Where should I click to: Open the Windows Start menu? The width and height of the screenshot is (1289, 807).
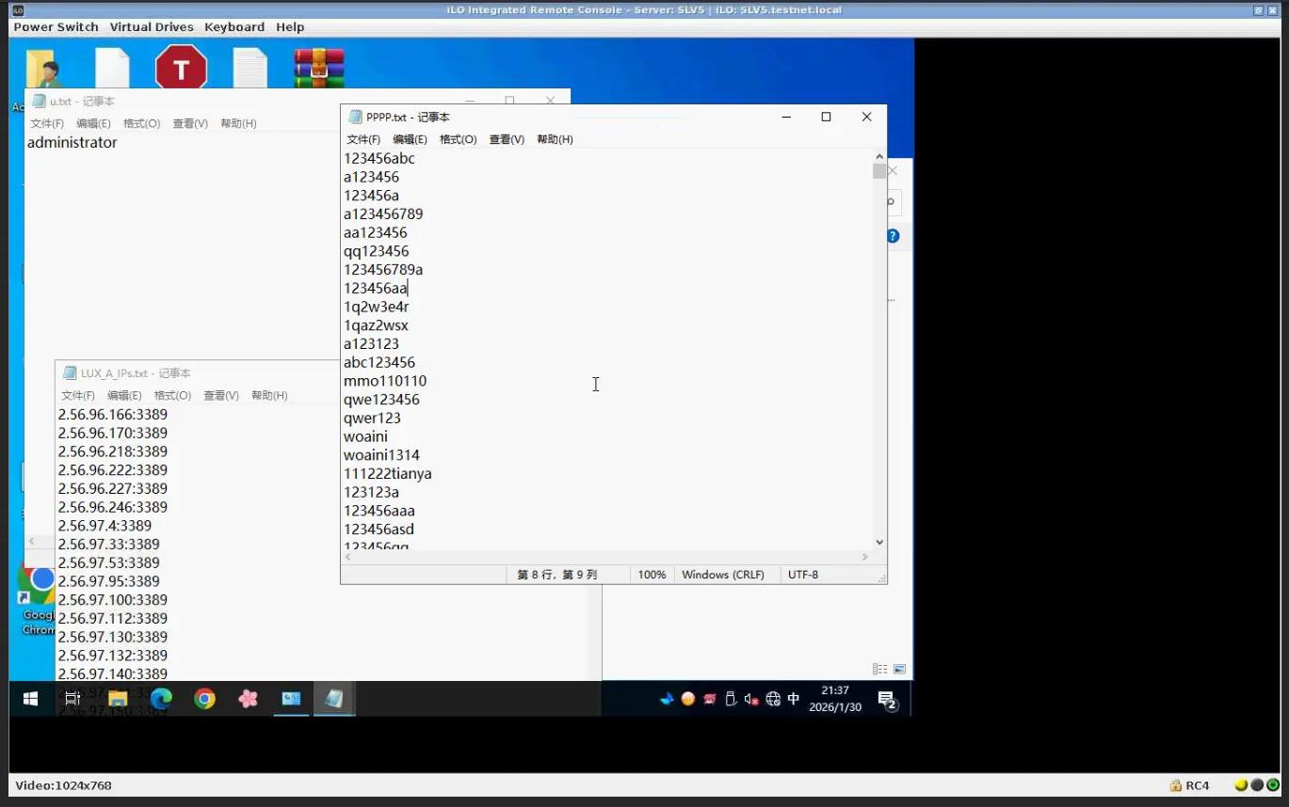30,699
